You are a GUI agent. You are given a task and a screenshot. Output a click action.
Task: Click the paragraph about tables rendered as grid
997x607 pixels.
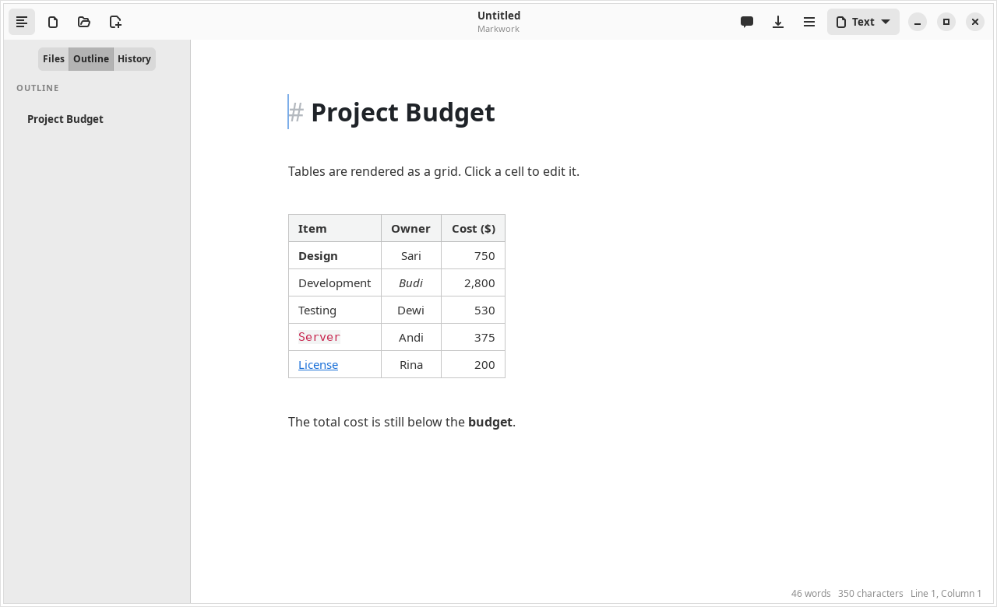pyautogui.click(x=434, y=171)
